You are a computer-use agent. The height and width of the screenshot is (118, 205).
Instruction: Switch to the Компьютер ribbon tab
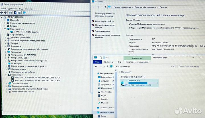[x=108, y=62]
